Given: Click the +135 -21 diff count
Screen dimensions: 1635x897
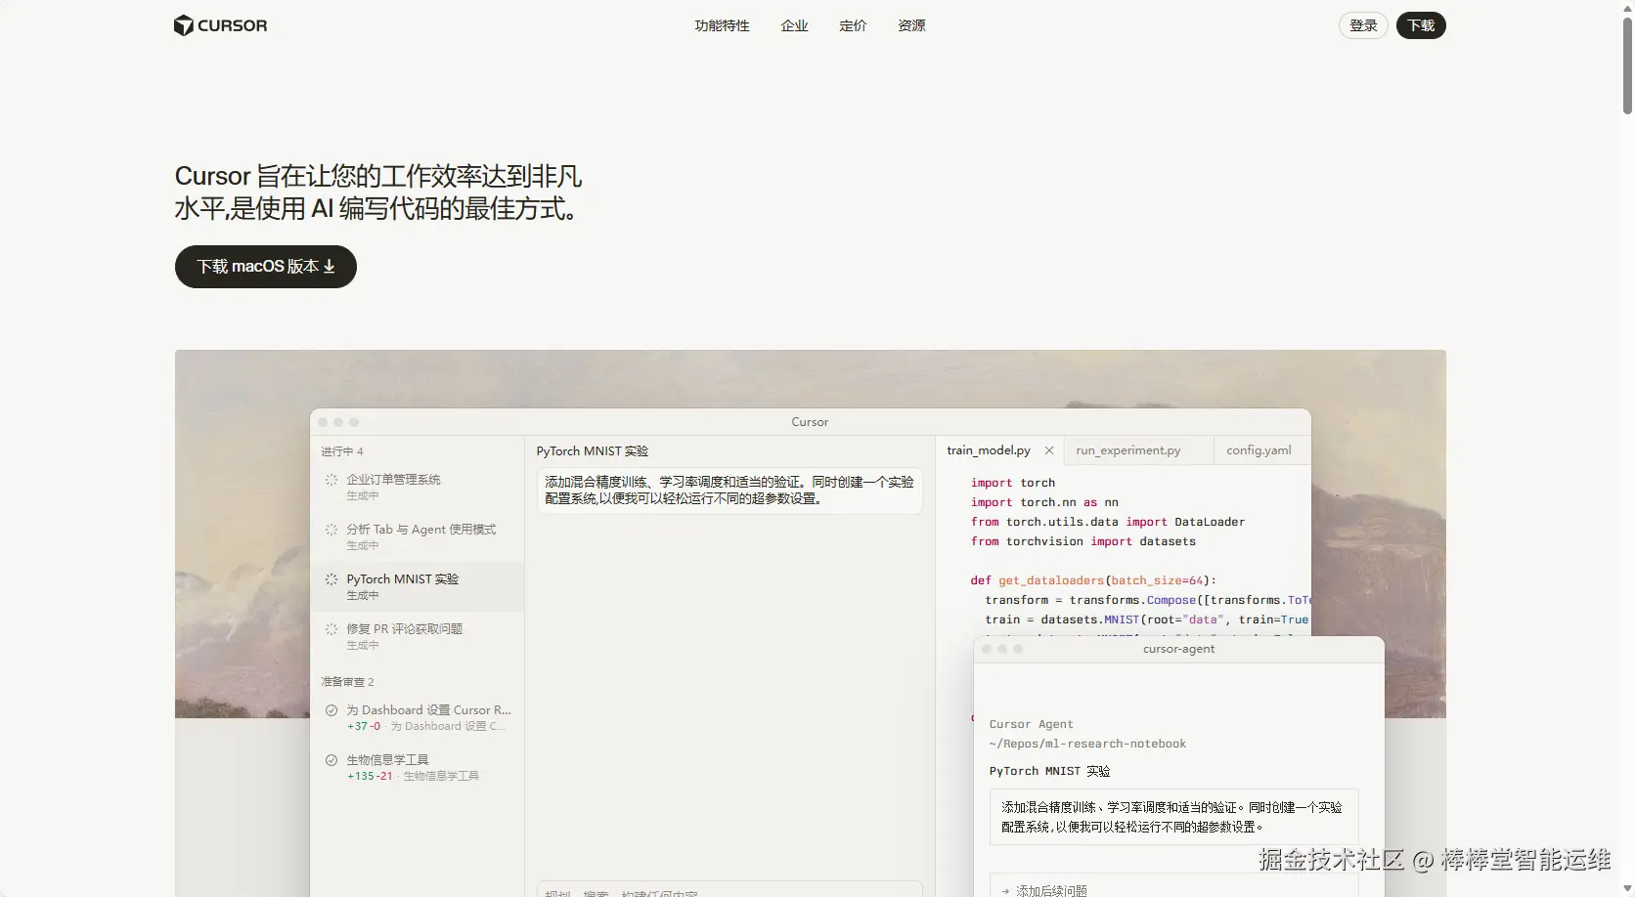Looking at the screenshot, I should point(370,777).
